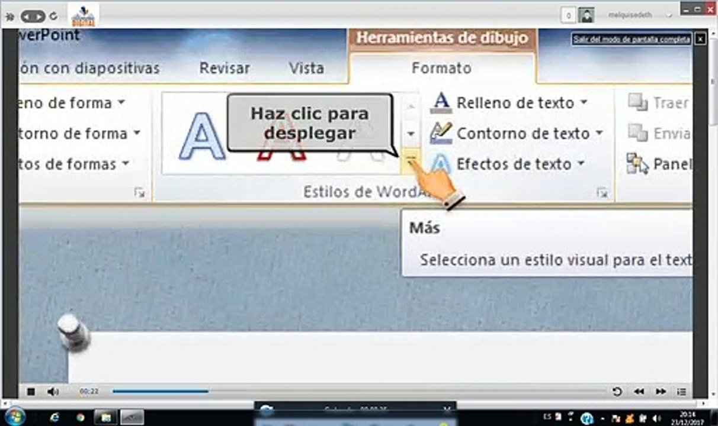Open File Explorer from the taskbar
The image size is (718, 426).
click(106, 417)
